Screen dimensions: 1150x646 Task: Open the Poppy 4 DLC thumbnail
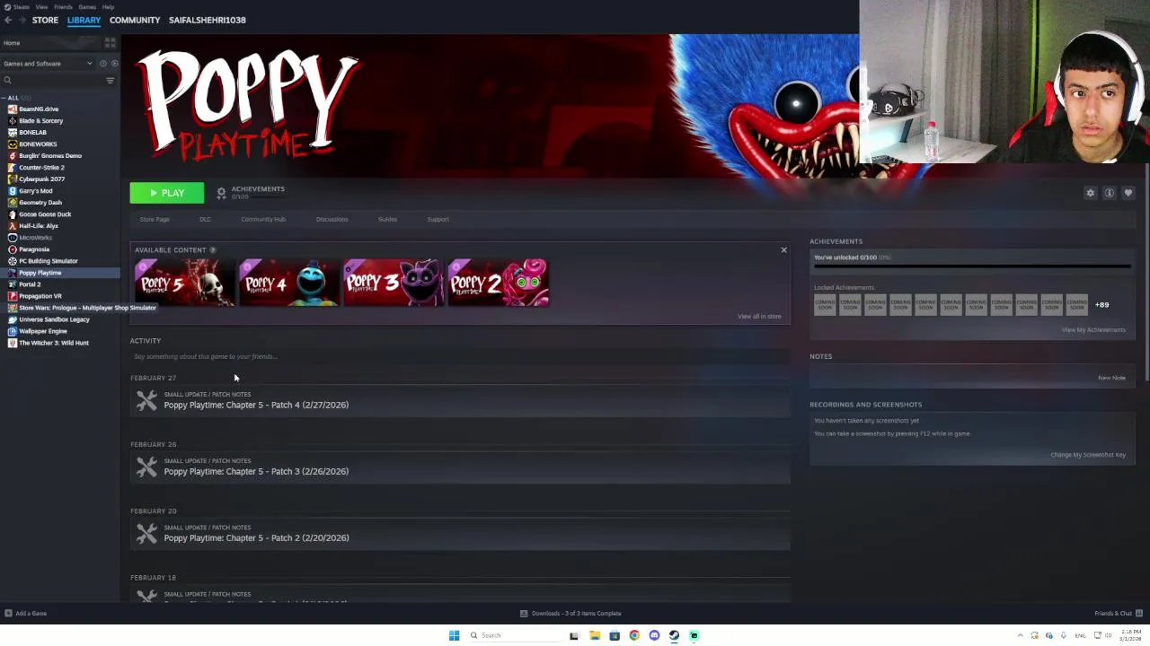coord(289,283)
